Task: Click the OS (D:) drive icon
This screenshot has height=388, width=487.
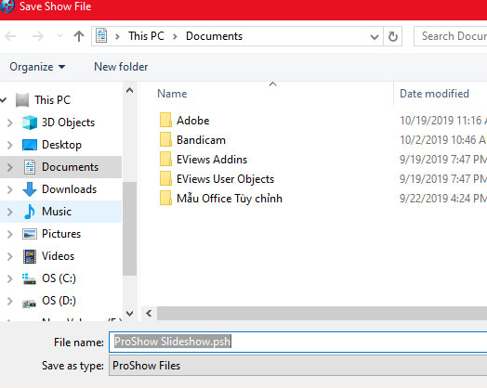Action: pyautogui.click(x=29, y=304)
